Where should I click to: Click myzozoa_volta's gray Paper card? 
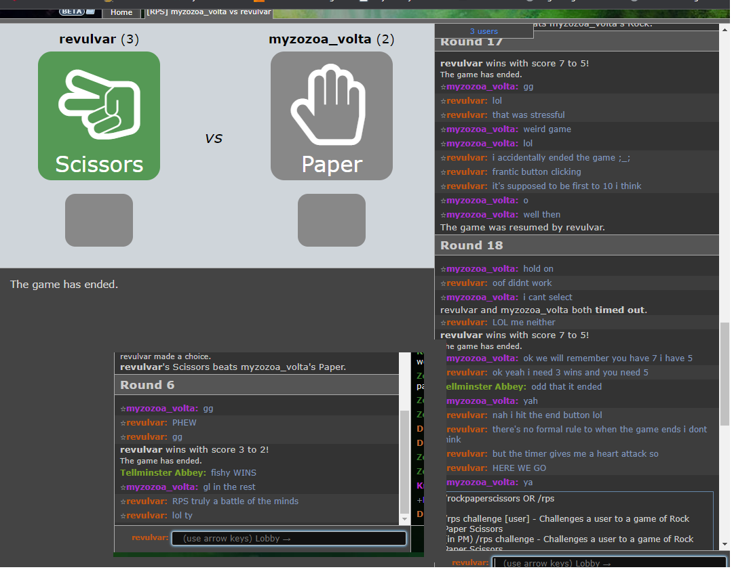tap(332, 116)
